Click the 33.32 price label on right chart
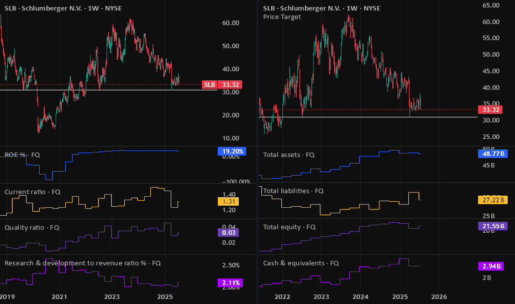The height and width of the screenshot is (304, 515). [x=490, y=109]
